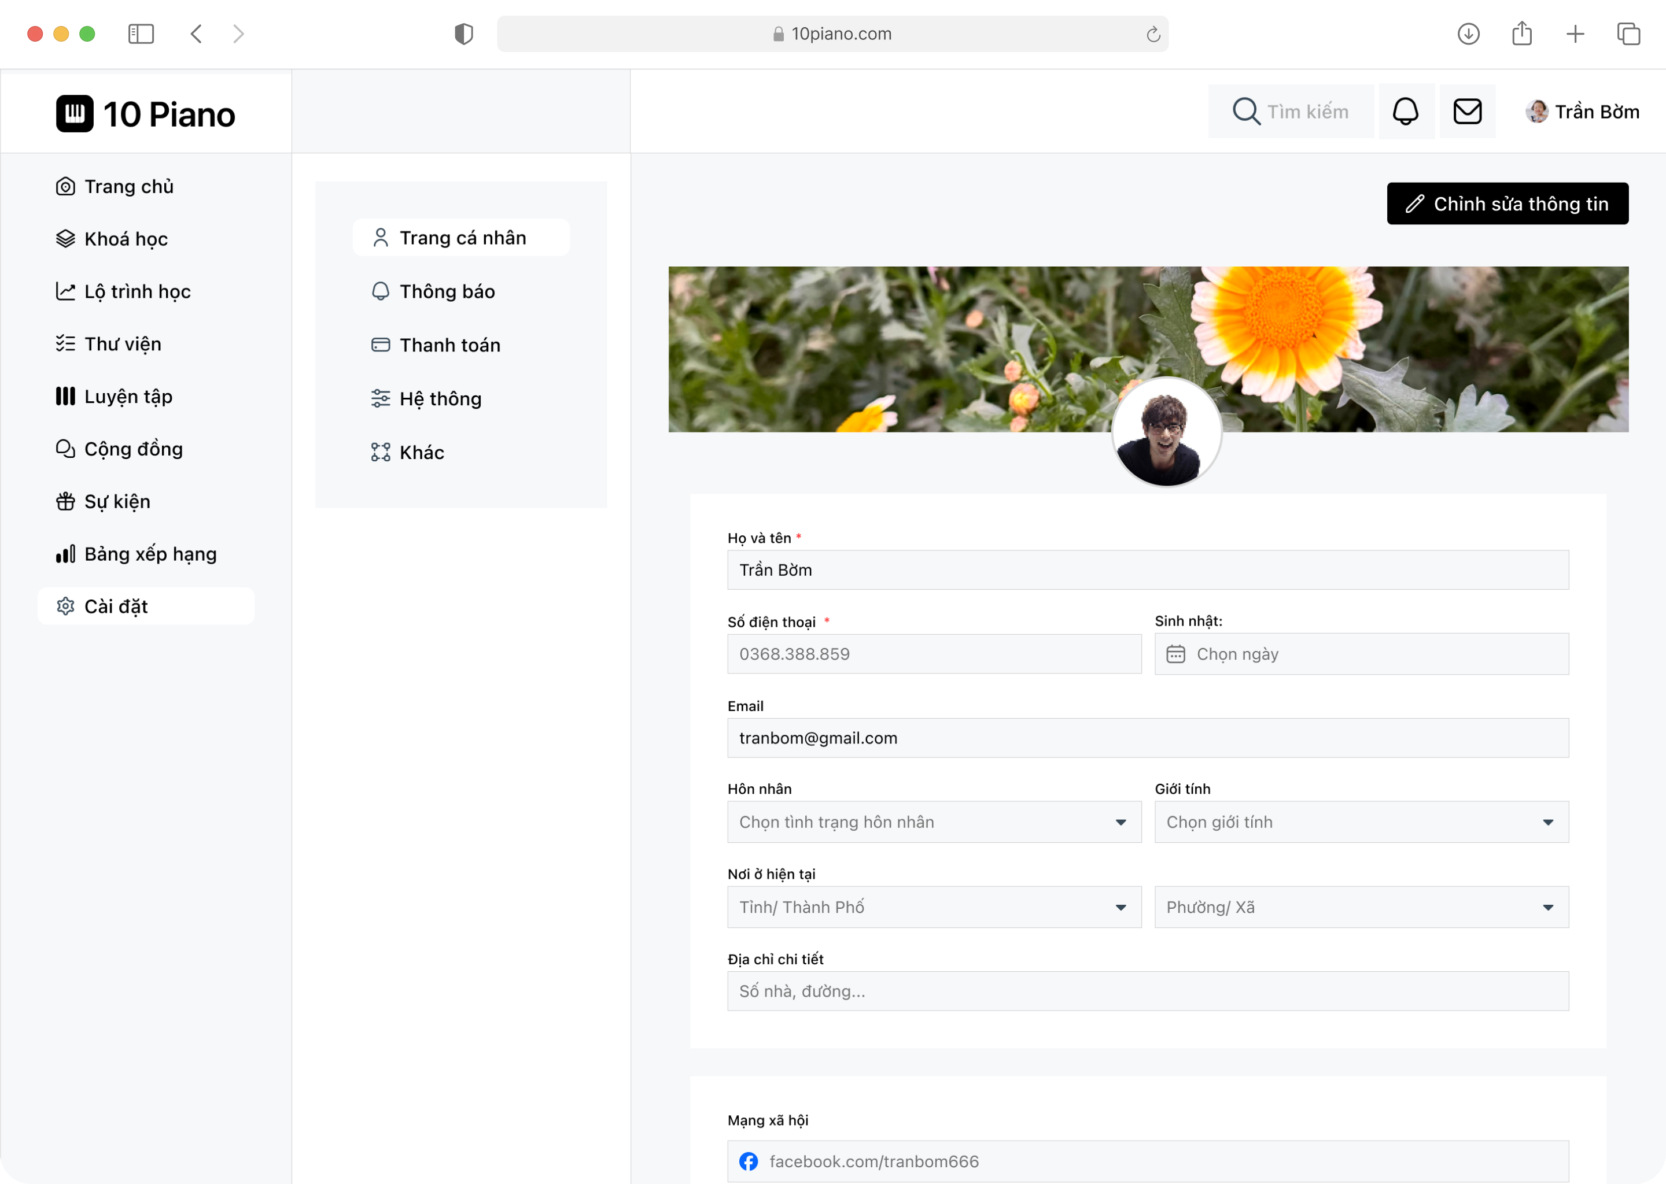Click the Facebook icon next to social link

pos(750,1161)
